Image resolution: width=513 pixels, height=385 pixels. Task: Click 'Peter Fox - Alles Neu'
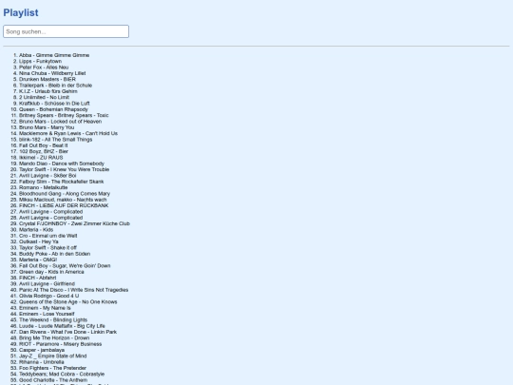point(44,67)
